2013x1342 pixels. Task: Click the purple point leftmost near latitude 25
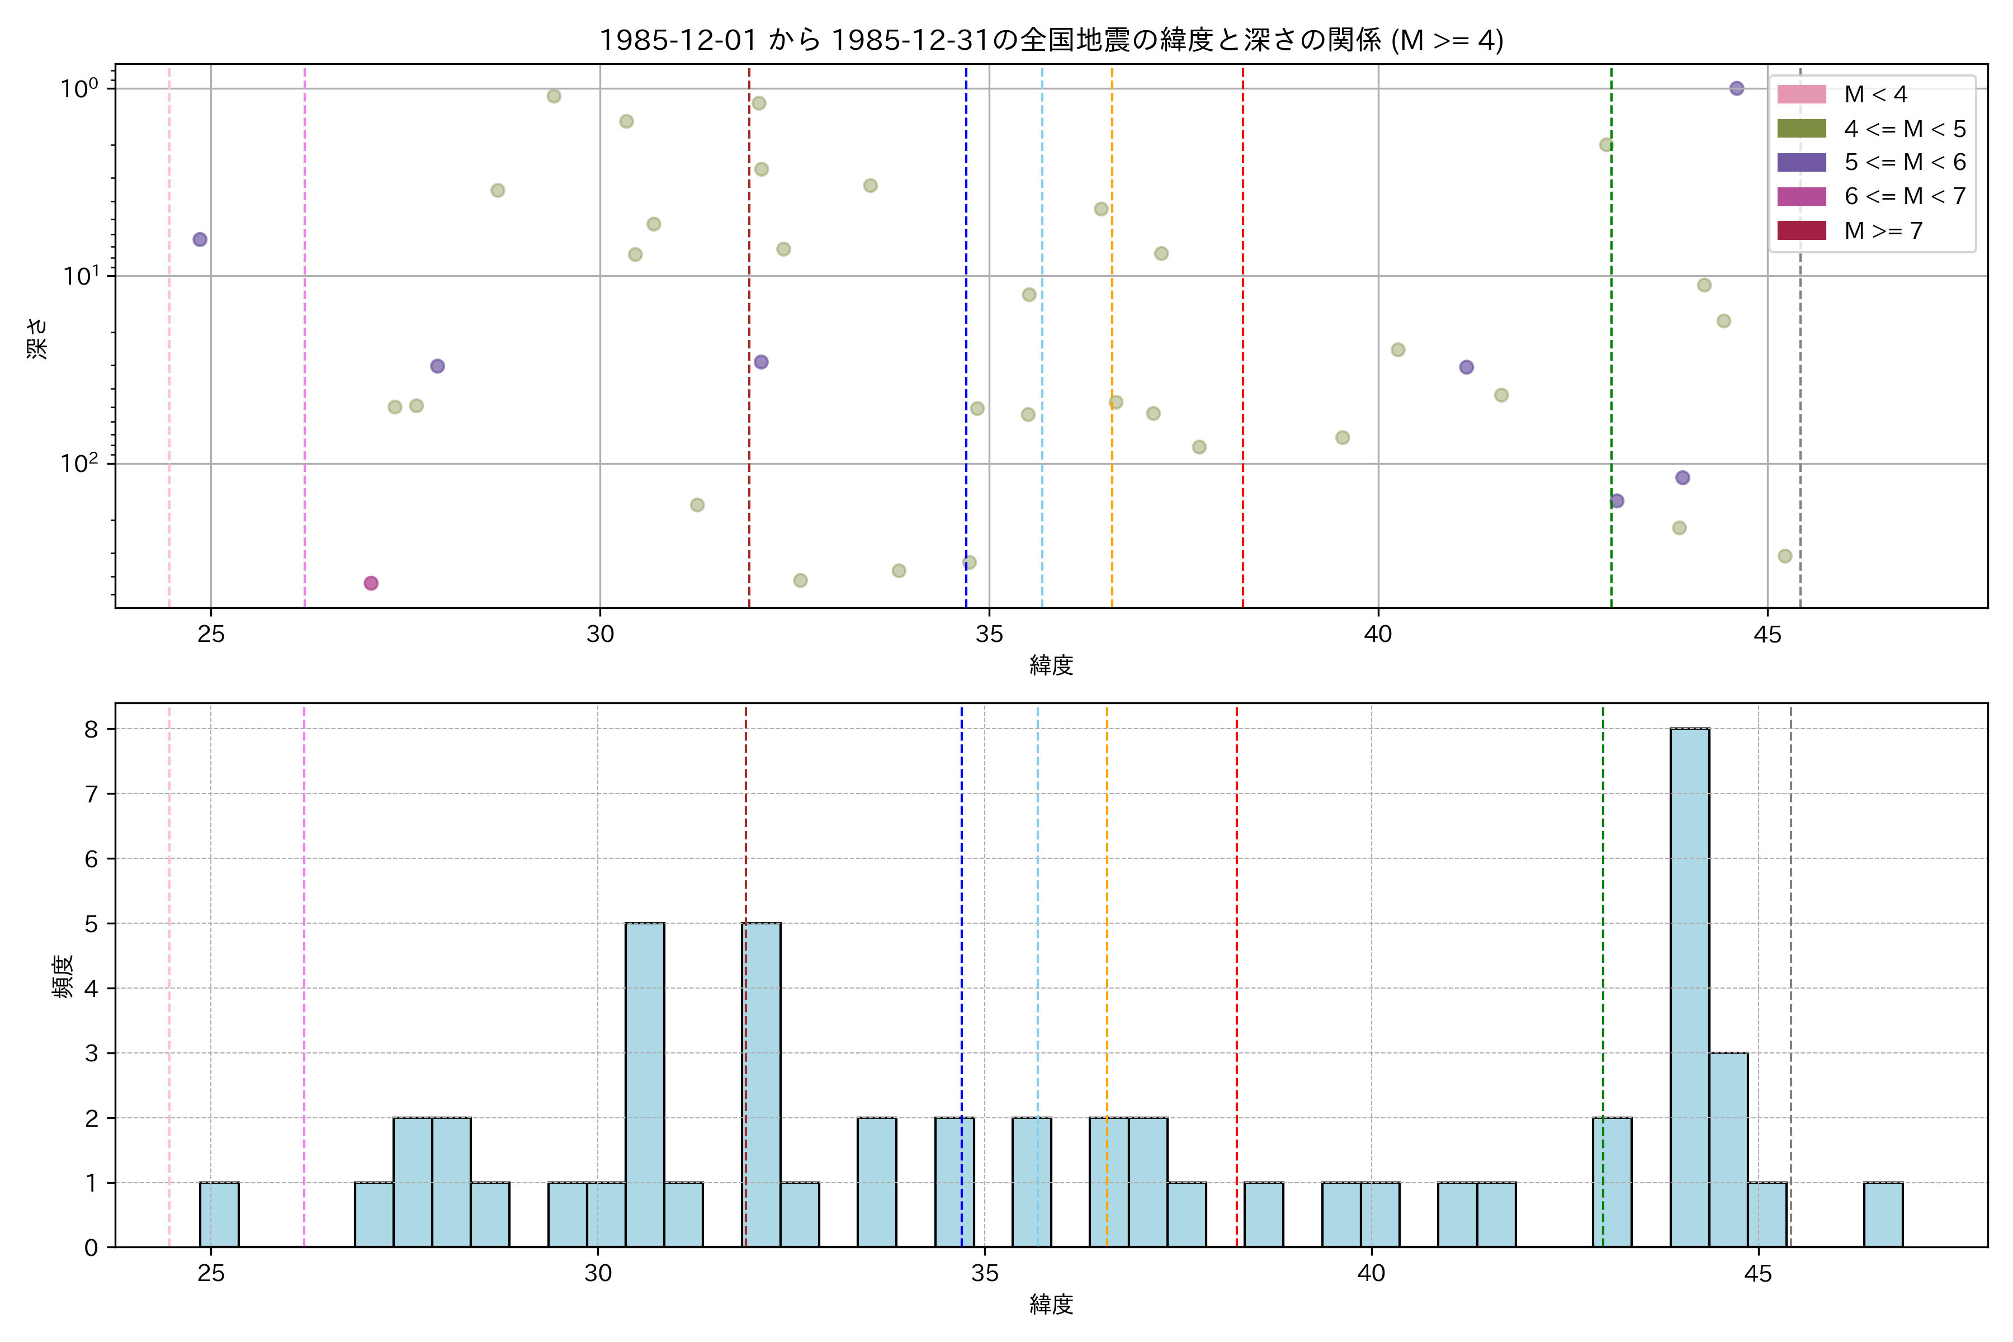click(x=200, y=240)
